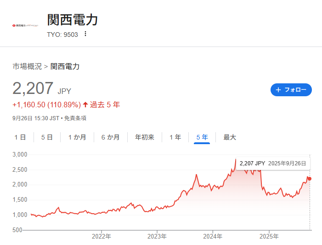Click the red up-arrow next to the price change

click(85, 105)
